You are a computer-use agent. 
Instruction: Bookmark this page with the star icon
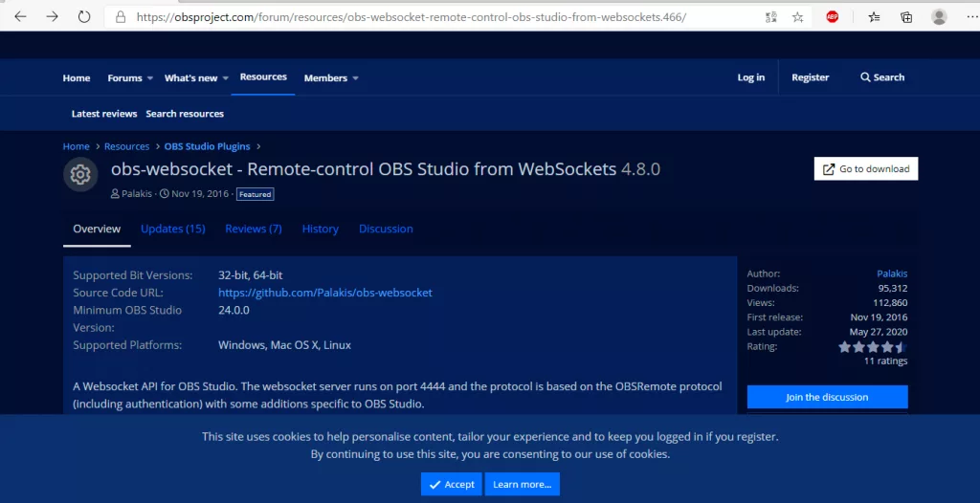click(x=798, y=17)
